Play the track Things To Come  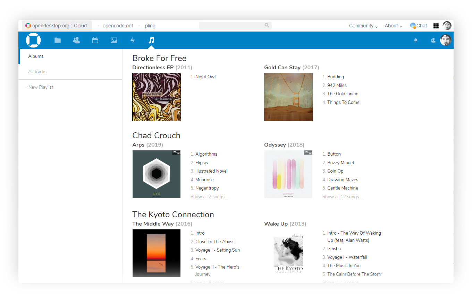click(343, 102)
